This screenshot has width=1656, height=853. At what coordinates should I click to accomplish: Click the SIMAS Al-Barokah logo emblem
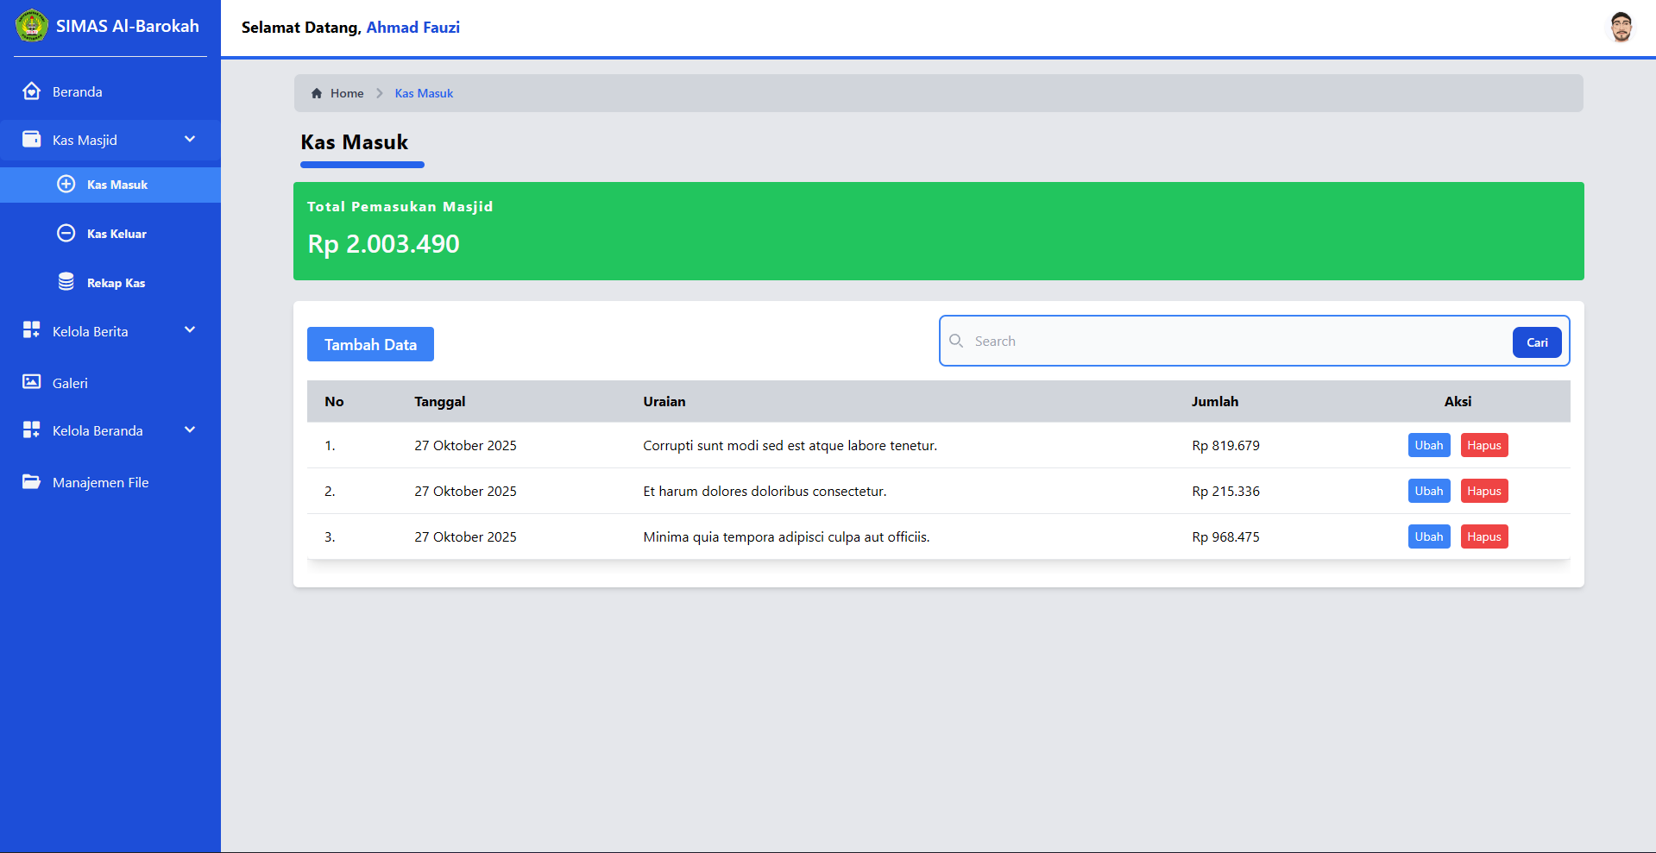(32, 26)
